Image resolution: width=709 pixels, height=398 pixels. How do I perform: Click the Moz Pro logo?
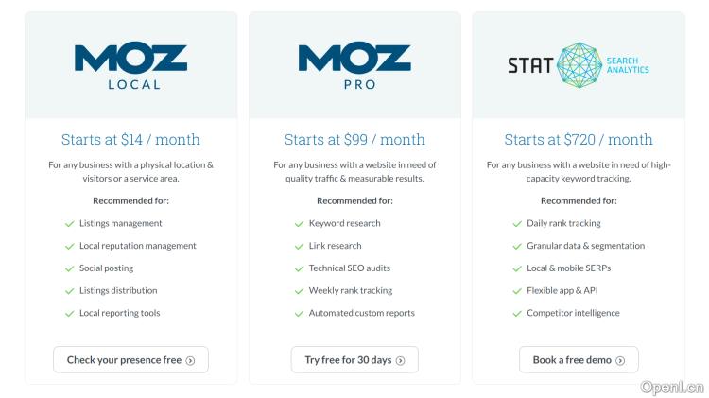pyautogui.click(x=354, y=65)
